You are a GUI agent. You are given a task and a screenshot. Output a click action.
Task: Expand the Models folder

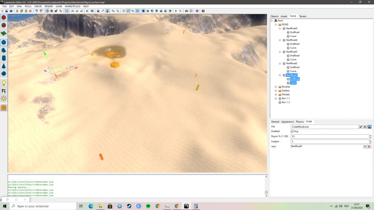(x=276, y=94)
